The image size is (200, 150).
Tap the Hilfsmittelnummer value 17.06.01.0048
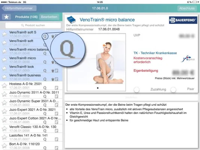coord(109,29)
